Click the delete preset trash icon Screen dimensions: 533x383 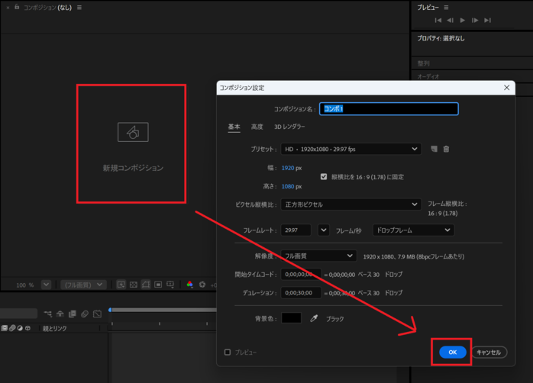click(446, 150)
